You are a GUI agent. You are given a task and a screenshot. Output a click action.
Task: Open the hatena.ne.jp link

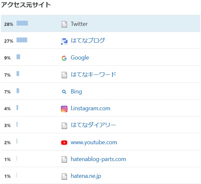tap(86, 176)
